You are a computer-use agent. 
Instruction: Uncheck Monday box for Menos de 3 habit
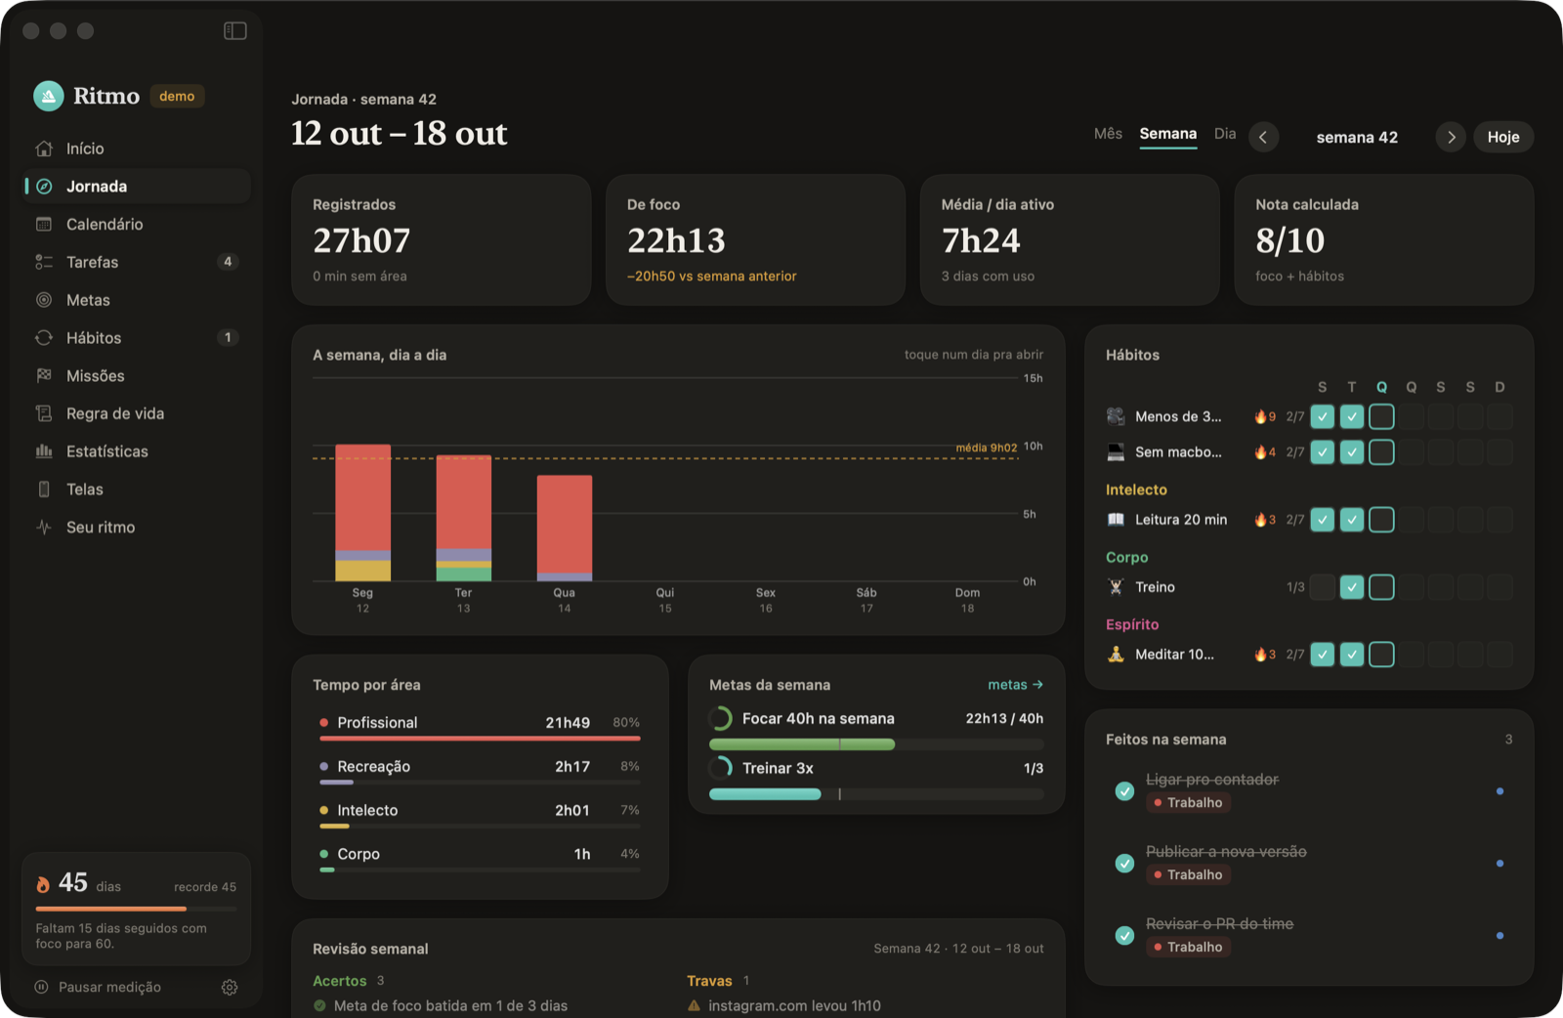click(1323, 417)
